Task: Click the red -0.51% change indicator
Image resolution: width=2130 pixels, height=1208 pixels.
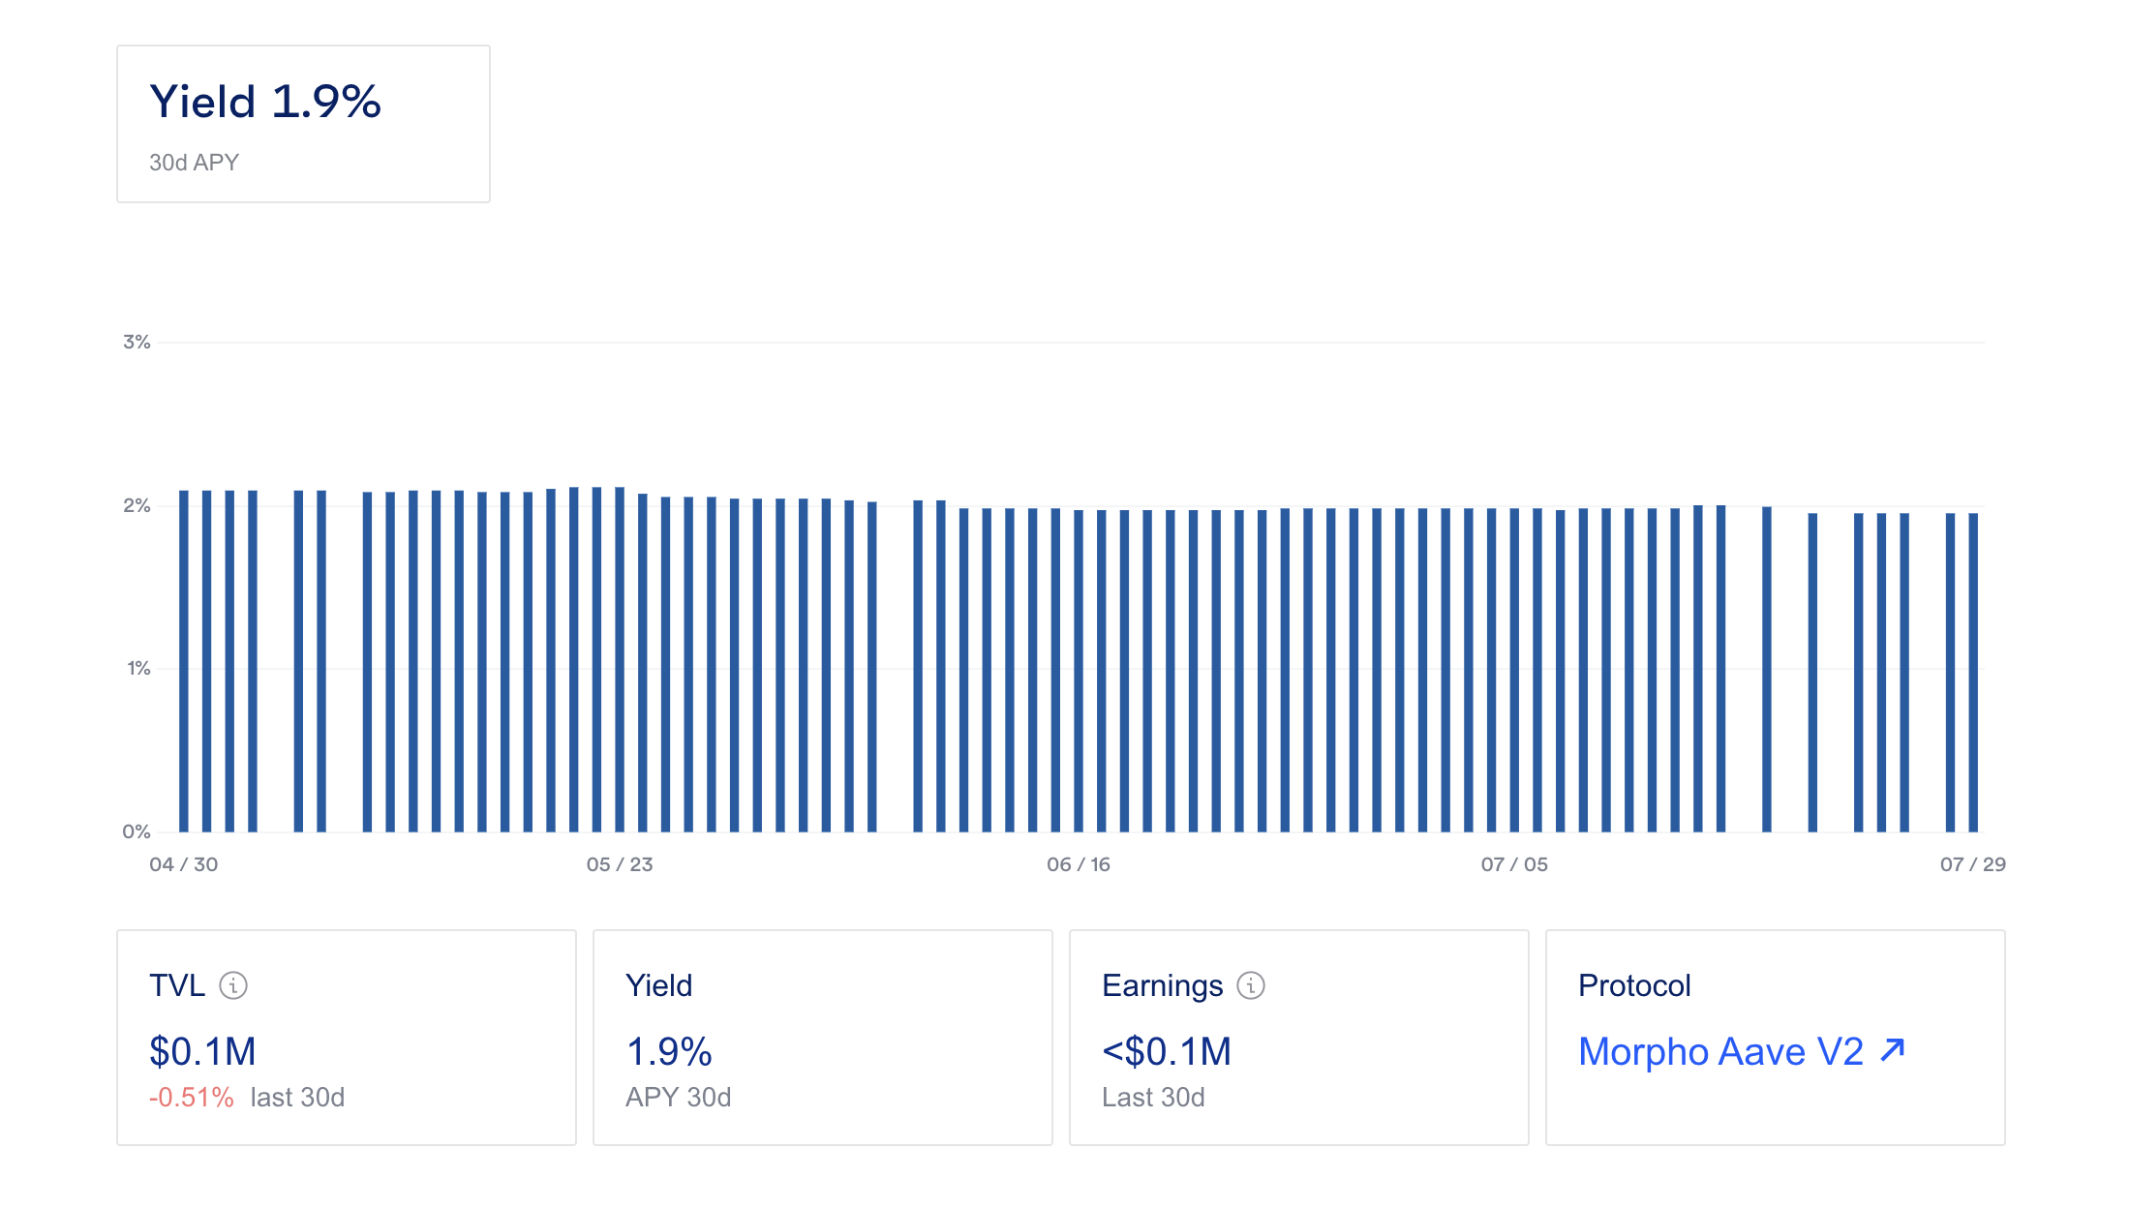Action: point(191,1098)
